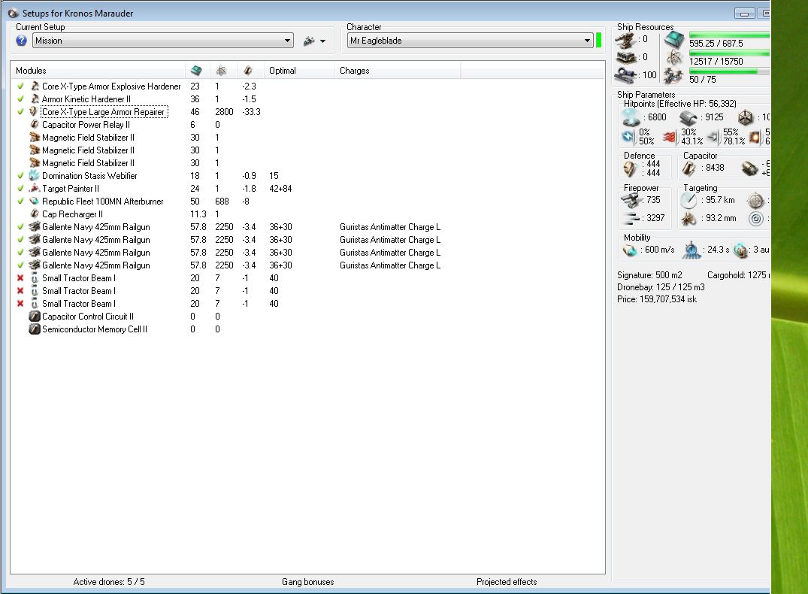This screenshot has width=808, height=594.
Task: Click the blue help question mark icon
Action: coord(21,41)
